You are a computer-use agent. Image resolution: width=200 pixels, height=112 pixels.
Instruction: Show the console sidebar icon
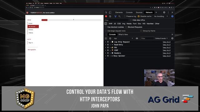tap(106, 38)
